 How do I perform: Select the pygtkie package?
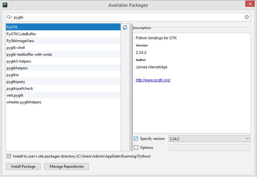click(63, 75)
